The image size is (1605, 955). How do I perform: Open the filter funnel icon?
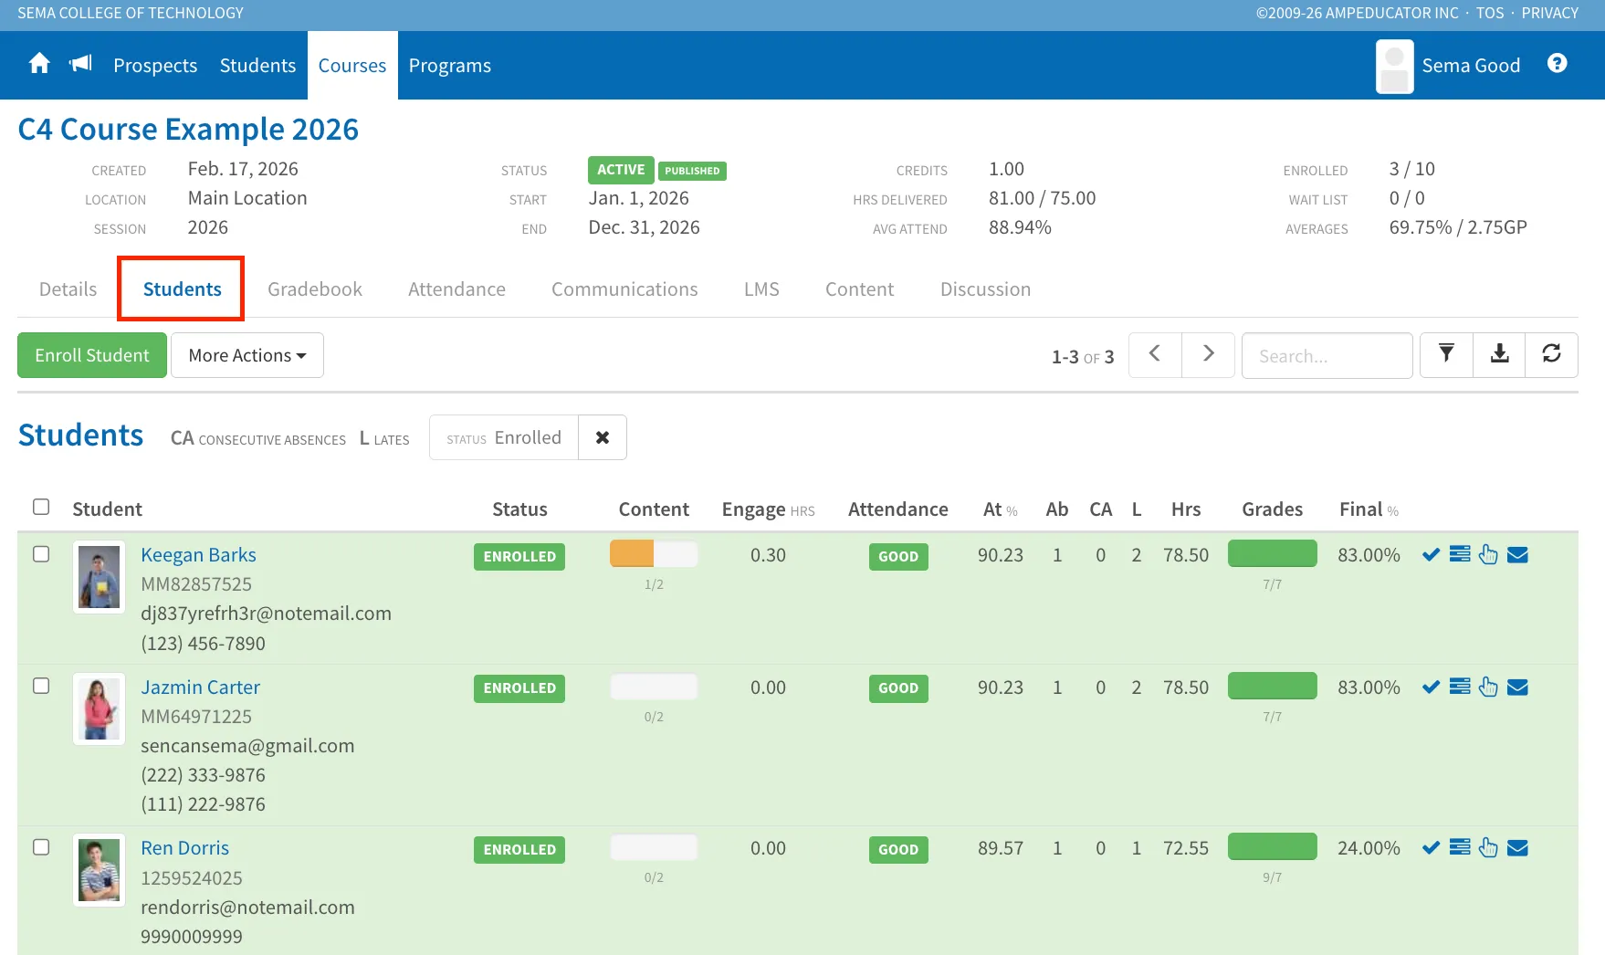pos(1446,354)
